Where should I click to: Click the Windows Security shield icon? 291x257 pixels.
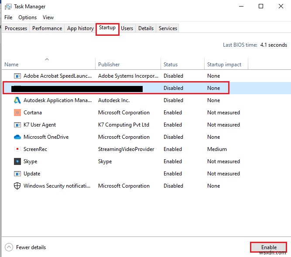(x=17, y=186)
